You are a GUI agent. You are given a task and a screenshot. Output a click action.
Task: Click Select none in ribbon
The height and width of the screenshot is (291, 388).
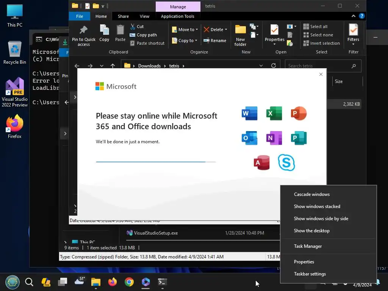[x=318, y=35]
